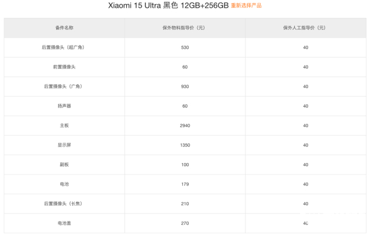371x236 pixels.
Task: Select the 530 ultra-wide camera price
Action: coord(184,48)
